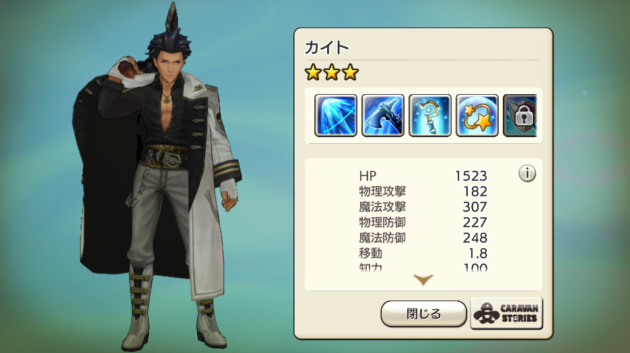Click the 魔法防御 stat value 248
Screen dimensions: 630x353
click(475, 238)
